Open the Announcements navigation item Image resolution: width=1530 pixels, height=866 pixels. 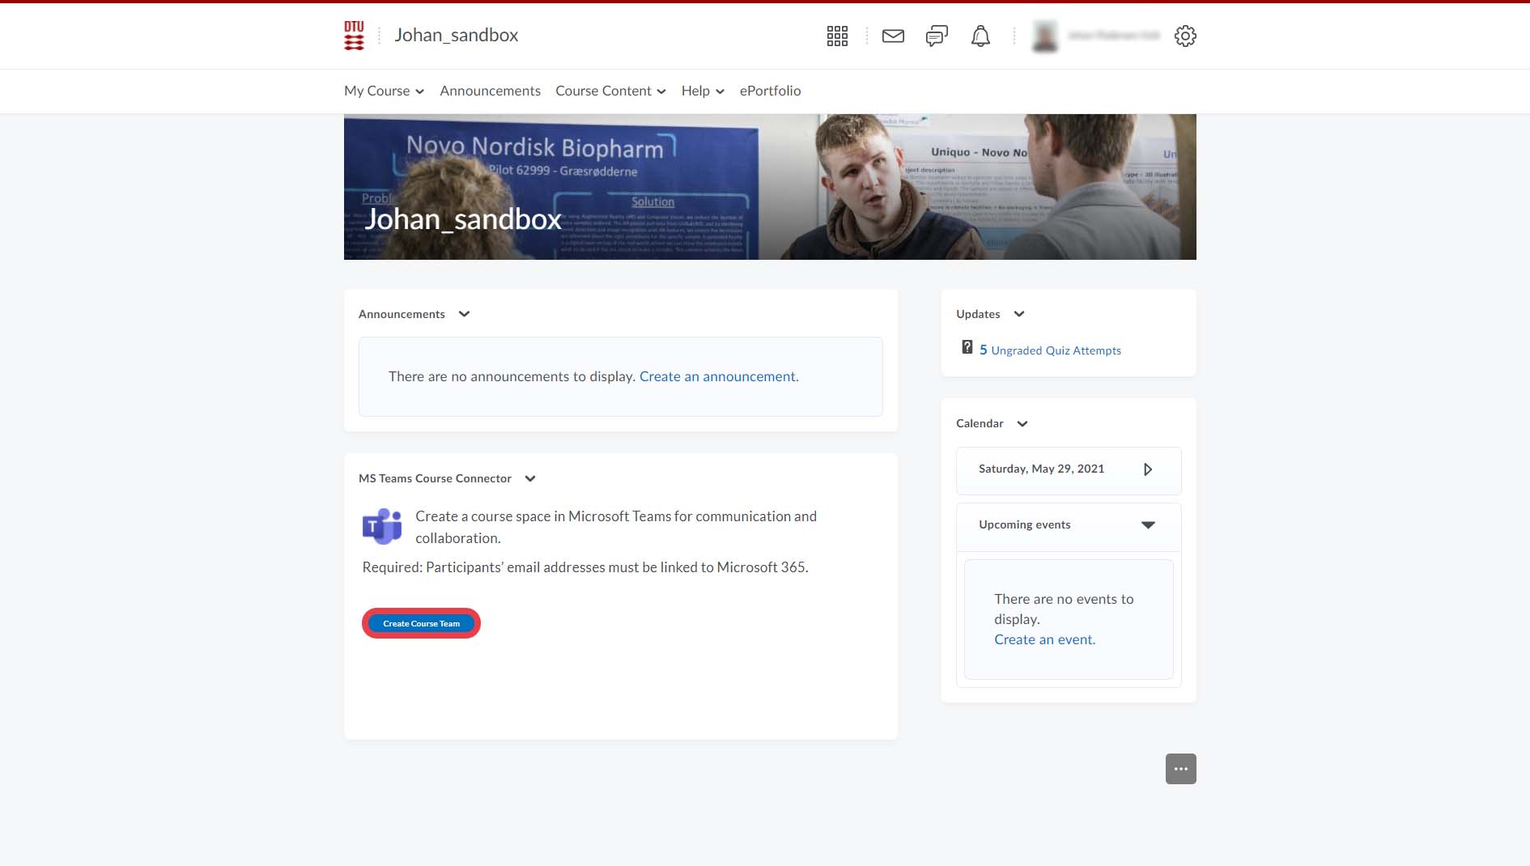pos(490,91)
